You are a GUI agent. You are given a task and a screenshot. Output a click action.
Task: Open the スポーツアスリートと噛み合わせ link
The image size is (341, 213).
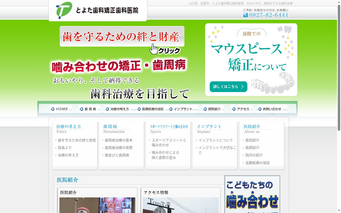[169, 143]
